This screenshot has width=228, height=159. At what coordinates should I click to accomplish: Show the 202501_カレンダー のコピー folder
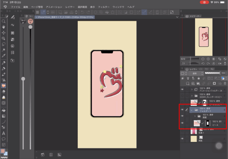point(182,96)
